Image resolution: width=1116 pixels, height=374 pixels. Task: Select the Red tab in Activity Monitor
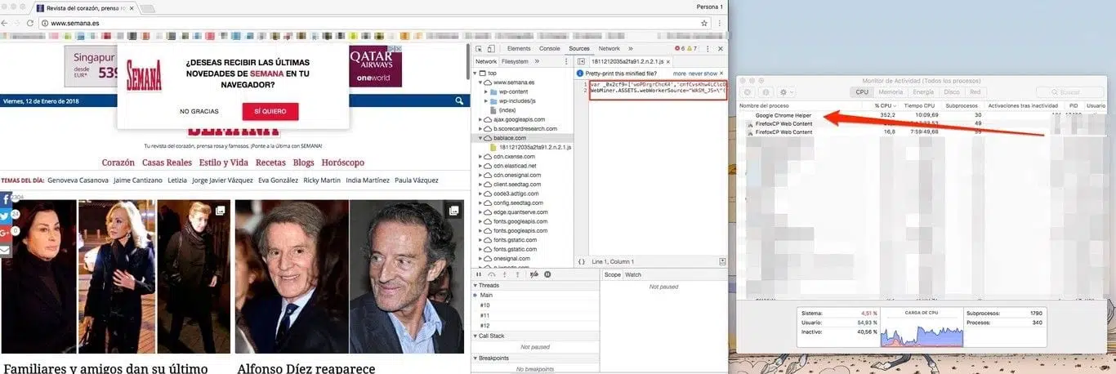(975, 92)
